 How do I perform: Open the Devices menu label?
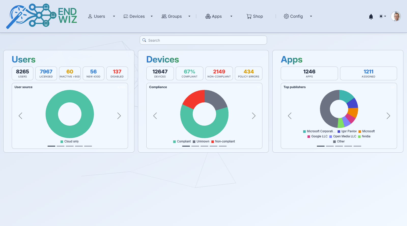click(137, 16)
